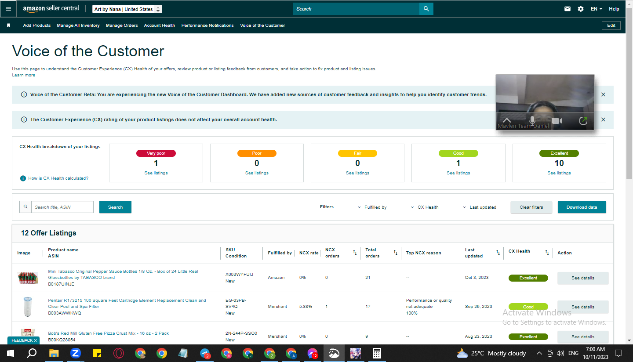633x362 pixels.
Task: Click the bookmark icon in navigation bar
Action: click(x=8, y=25)
